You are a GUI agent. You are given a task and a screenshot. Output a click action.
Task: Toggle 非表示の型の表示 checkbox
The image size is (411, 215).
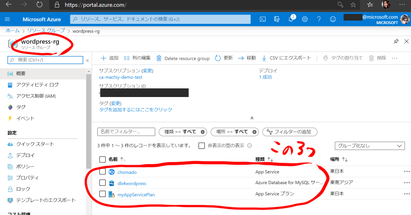click(x=201, y=146)
